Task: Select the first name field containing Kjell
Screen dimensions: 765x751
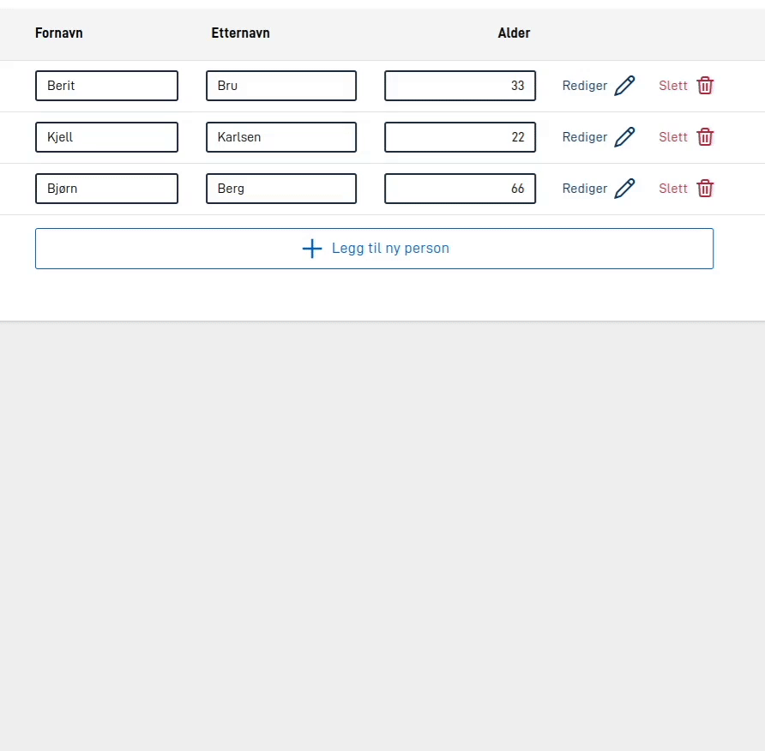Action: tap(106, 137)
